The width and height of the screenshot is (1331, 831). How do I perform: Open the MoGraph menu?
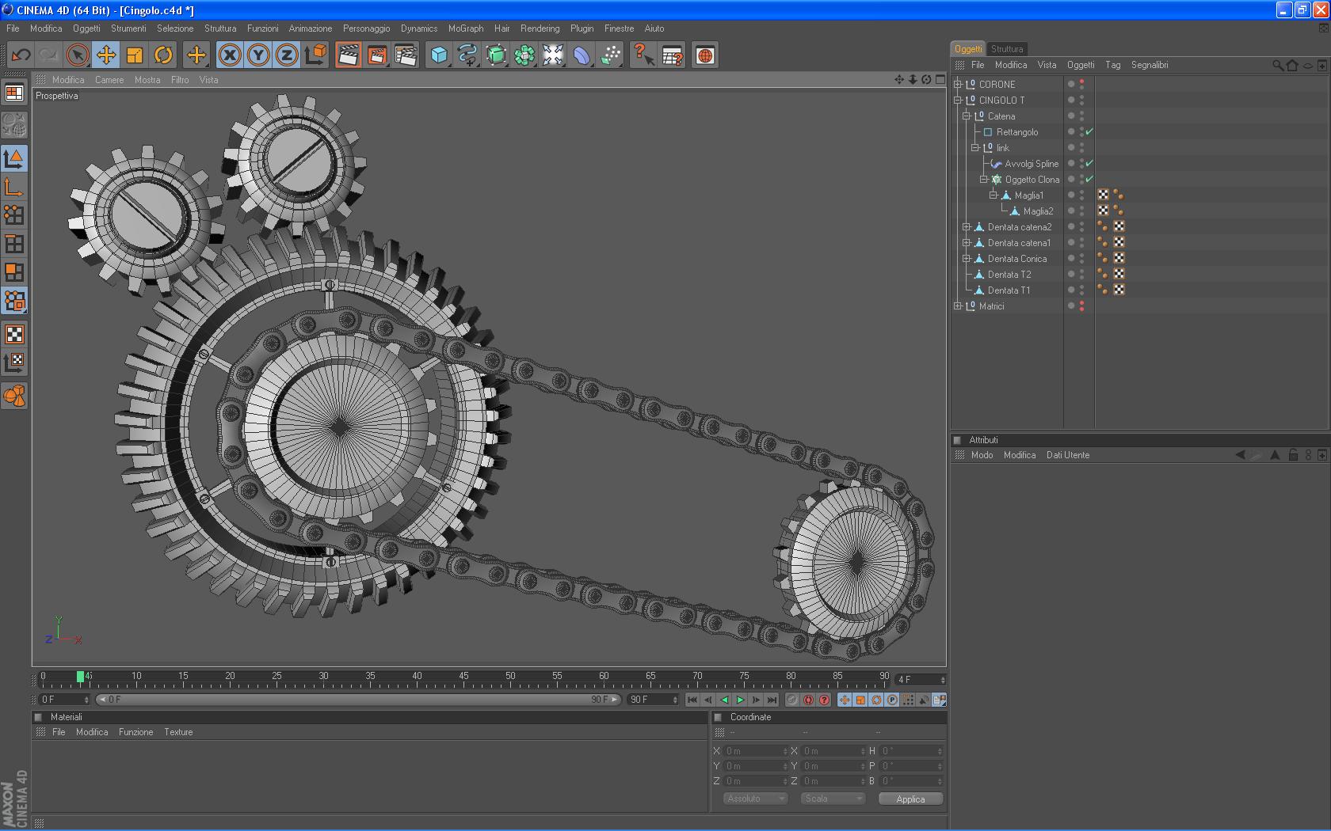pyautogui.click(x=465, y=28)
